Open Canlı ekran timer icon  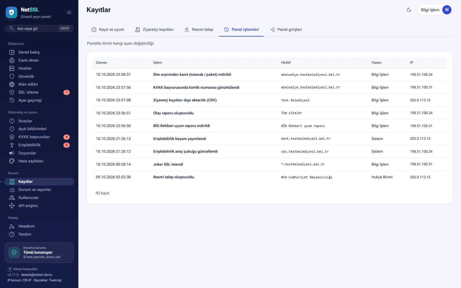12,60
